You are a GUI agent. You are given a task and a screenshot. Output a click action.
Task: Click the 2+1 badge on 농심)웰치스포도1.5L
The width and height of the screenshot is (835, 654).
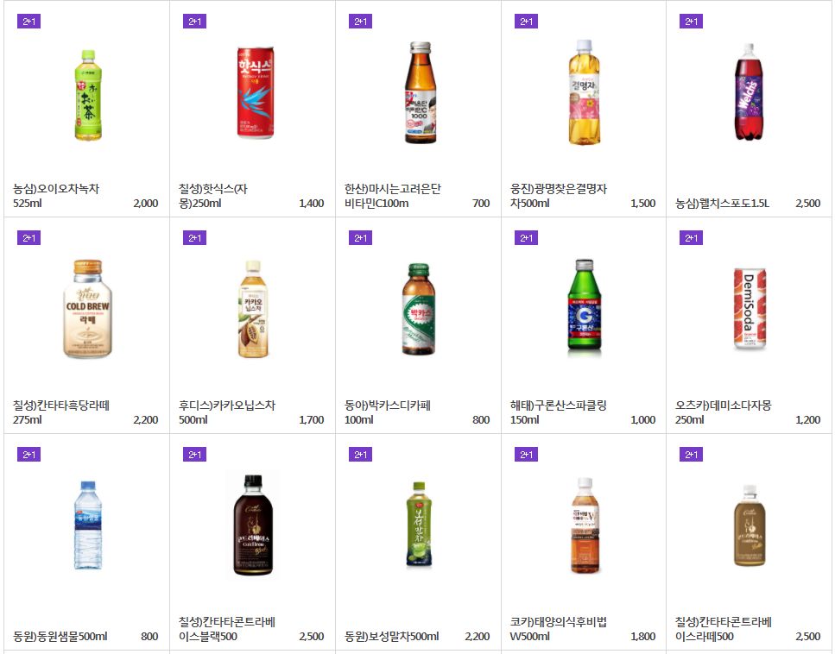click(691, 22)
